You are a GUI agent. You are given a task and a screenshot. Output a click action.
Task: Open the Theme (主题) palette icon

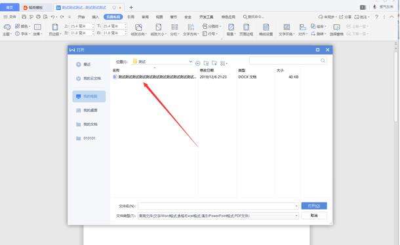(7, 27)
